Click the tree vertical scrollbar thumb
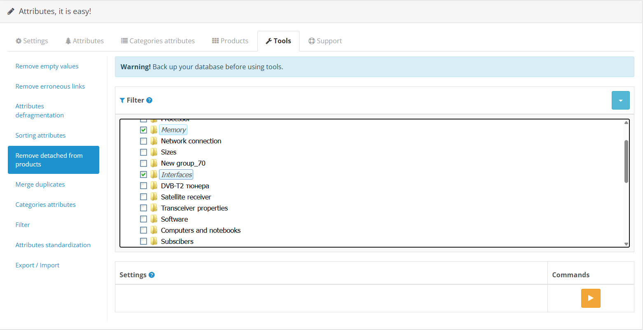 [x=626, y=161]
